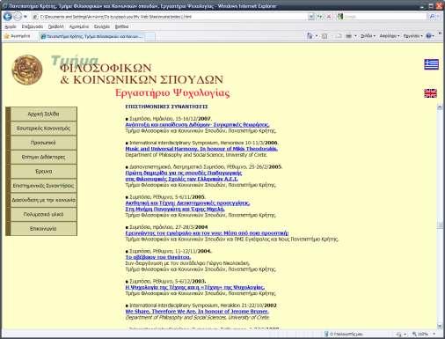Click the round university seal logo
Image resolution: width=445 pixels, height=339 pixels.
(27, 70)
